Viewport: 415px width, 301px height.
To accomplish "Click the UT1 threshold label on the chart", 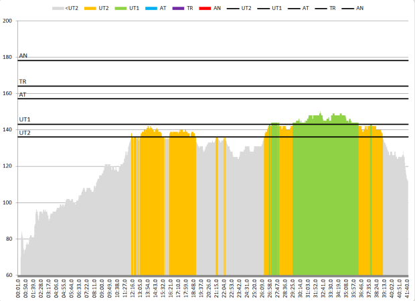I will point(25,119).
